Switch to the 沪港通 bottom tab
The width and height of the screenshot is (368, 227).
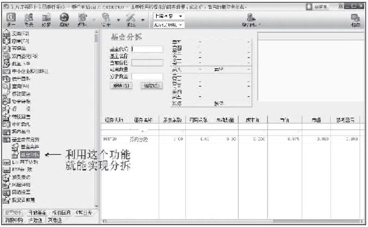tap(35, 220)
